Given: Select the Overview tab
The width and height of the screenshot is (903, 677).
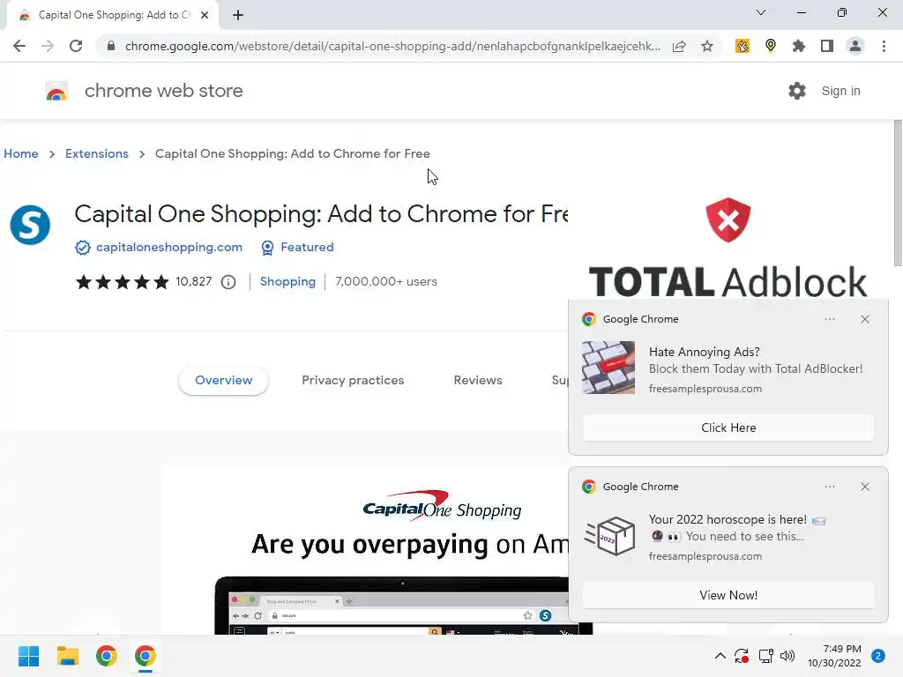Looking at the screenshot, I should (223, 380).
